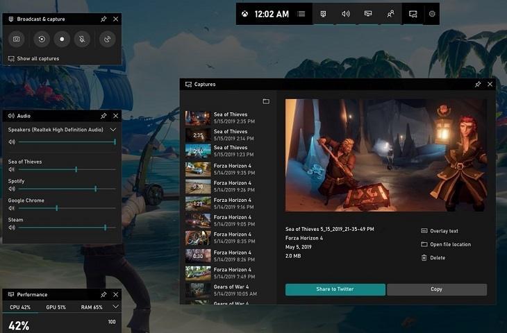Adjust the Google Chrome volume slider
This screenshot has height=333, width=507.
[x=67, y=208]
